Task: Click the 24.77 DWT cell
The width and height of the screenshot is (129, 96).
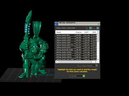Action: click(x=88, y=57)
